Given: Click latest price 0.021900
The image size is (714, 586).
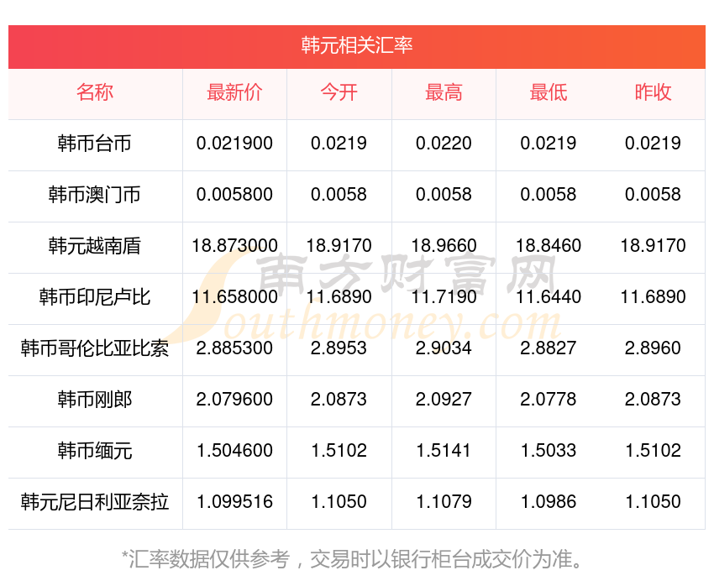Looking at the screenshot, I should click(234, 144).
